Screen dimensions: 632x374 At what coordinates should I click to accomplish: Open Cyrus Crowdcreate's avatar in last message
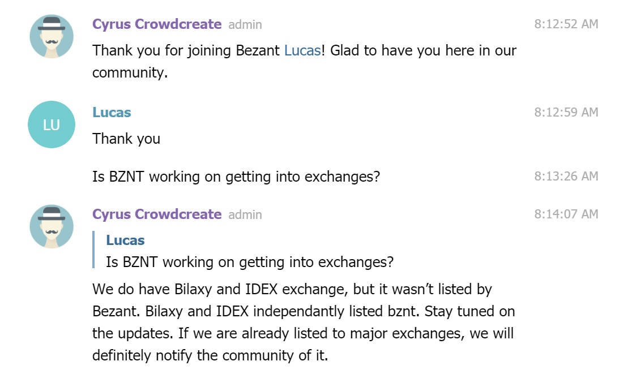point(52,226)
